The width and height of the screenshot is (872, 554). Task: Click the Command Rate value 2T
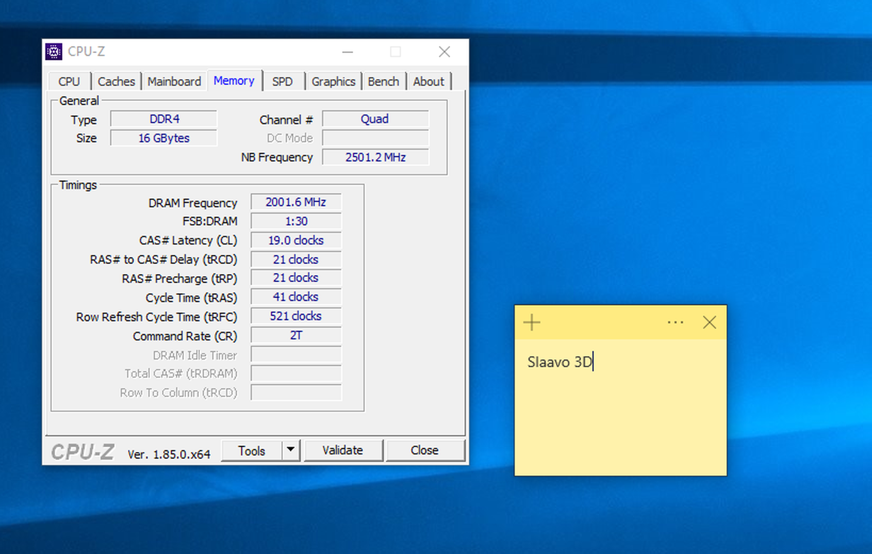(296, 335)
